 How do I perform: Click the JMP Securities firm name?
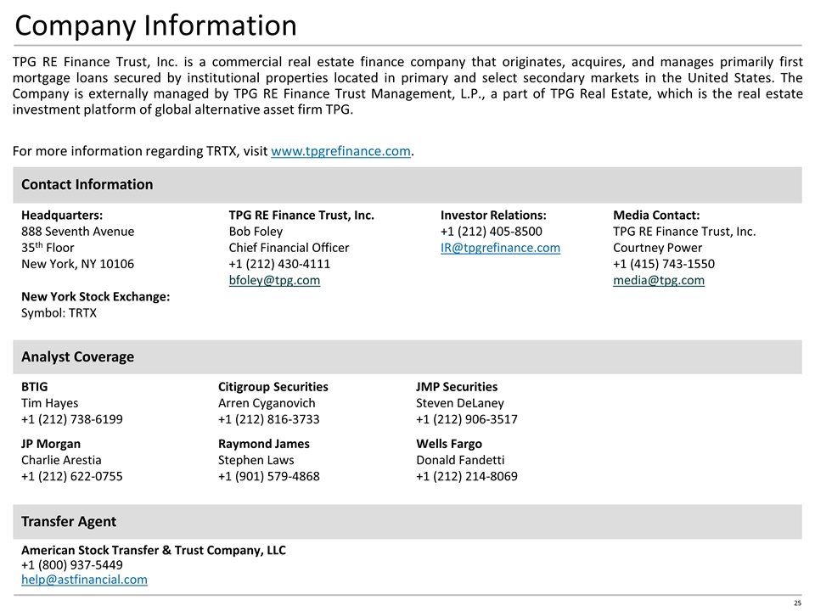tap(457, 387)
